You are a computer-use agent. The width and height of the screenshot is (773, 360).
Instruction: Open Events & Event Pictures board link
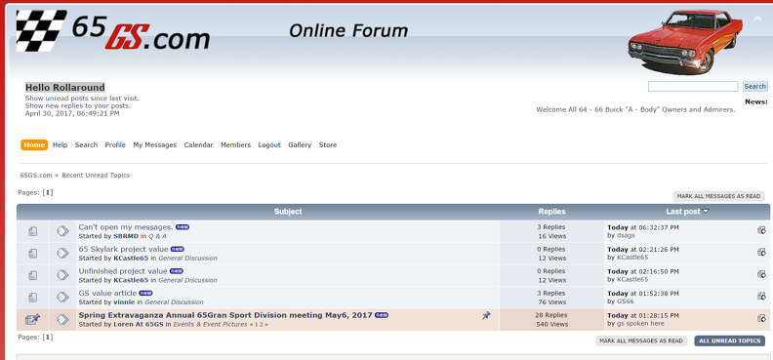(210, 325)
